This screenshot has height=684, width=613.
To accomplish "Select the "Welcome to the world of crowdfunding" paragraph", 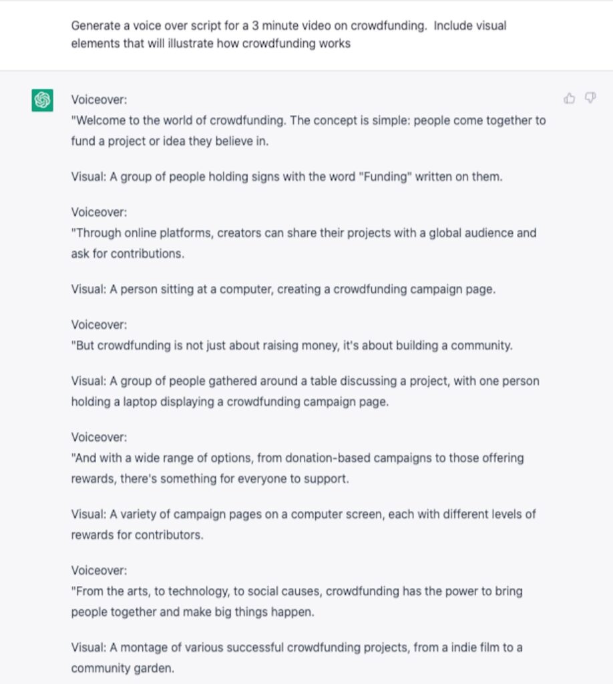I will [308, 131].
